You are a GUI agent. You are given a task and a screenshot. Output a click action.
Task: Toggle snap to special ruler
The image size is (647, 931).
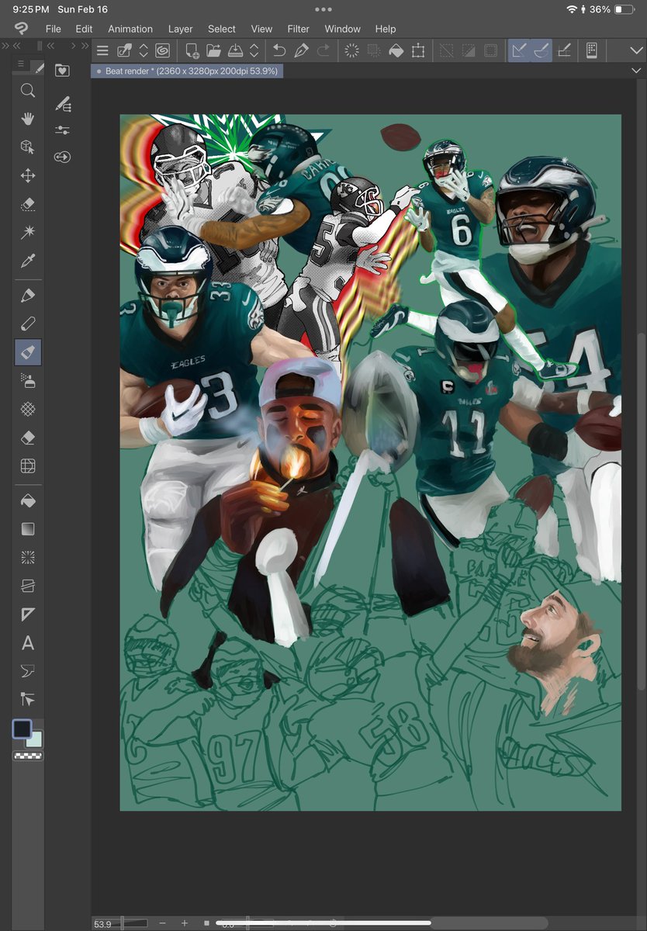541,50
